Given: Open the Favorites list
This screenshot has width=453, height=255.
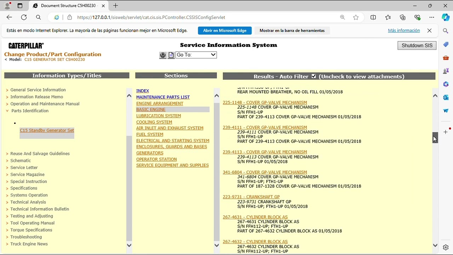Looking at the screenshot, I should (388, 17).
